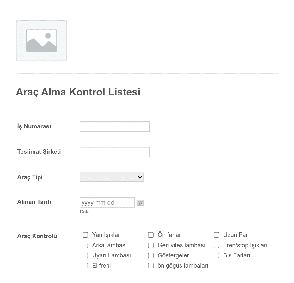Focus the İş Numarası text field

115,126
